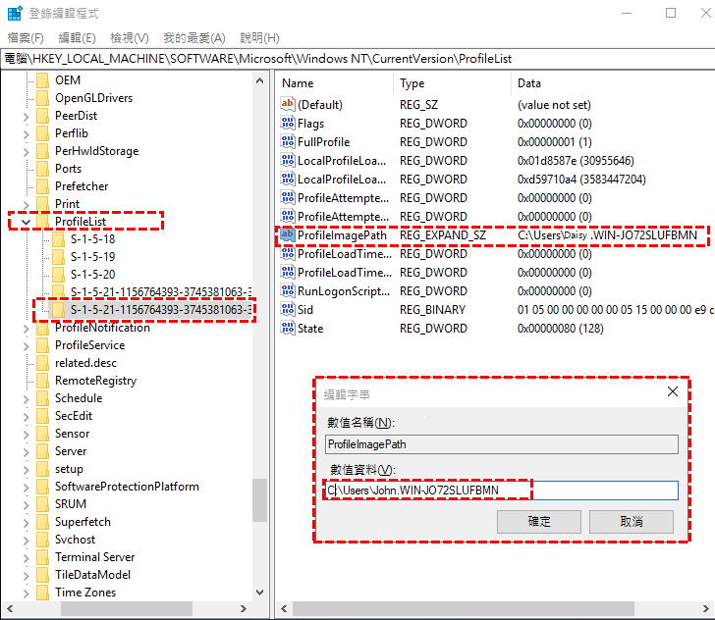Expand the Svchost tree node
Image resolution: width=715 pixels, height=620 pixels.
(x=26, y=541)
